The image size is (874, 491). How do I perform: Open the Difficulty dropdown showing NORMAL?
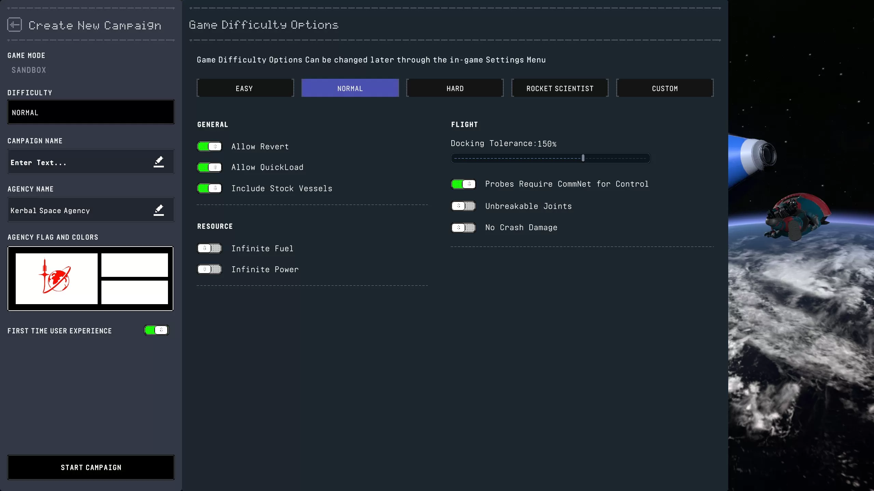pyautogui.click(x=91, y=112)
